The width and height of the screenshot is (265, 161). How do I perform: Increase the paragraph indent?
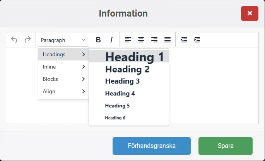[197, 40]
